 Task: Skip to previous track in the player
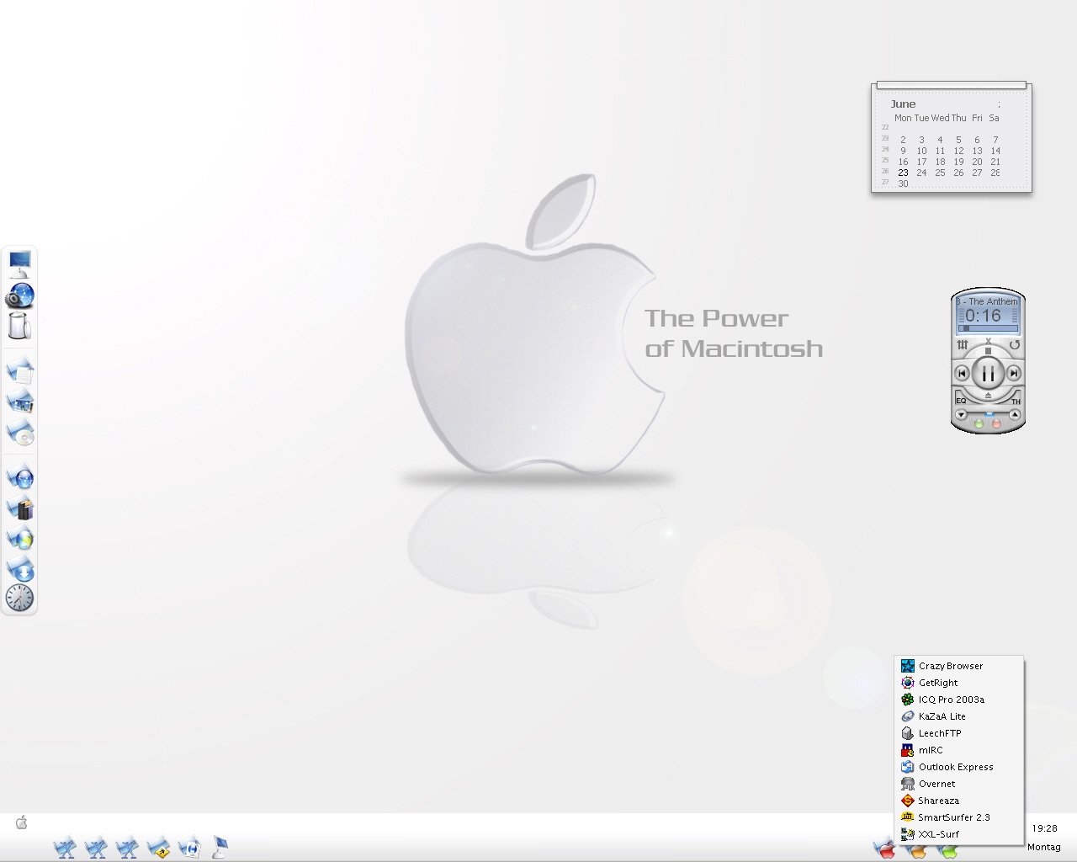click(x=962, y=373)
